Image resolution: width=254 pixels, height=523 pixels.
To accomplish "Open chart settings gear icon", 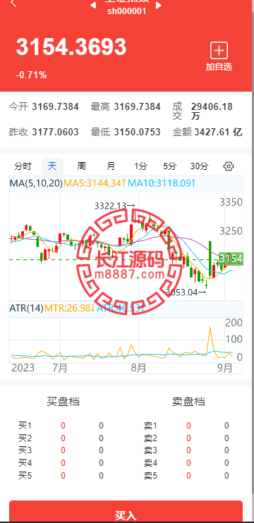I will (229, 166).
